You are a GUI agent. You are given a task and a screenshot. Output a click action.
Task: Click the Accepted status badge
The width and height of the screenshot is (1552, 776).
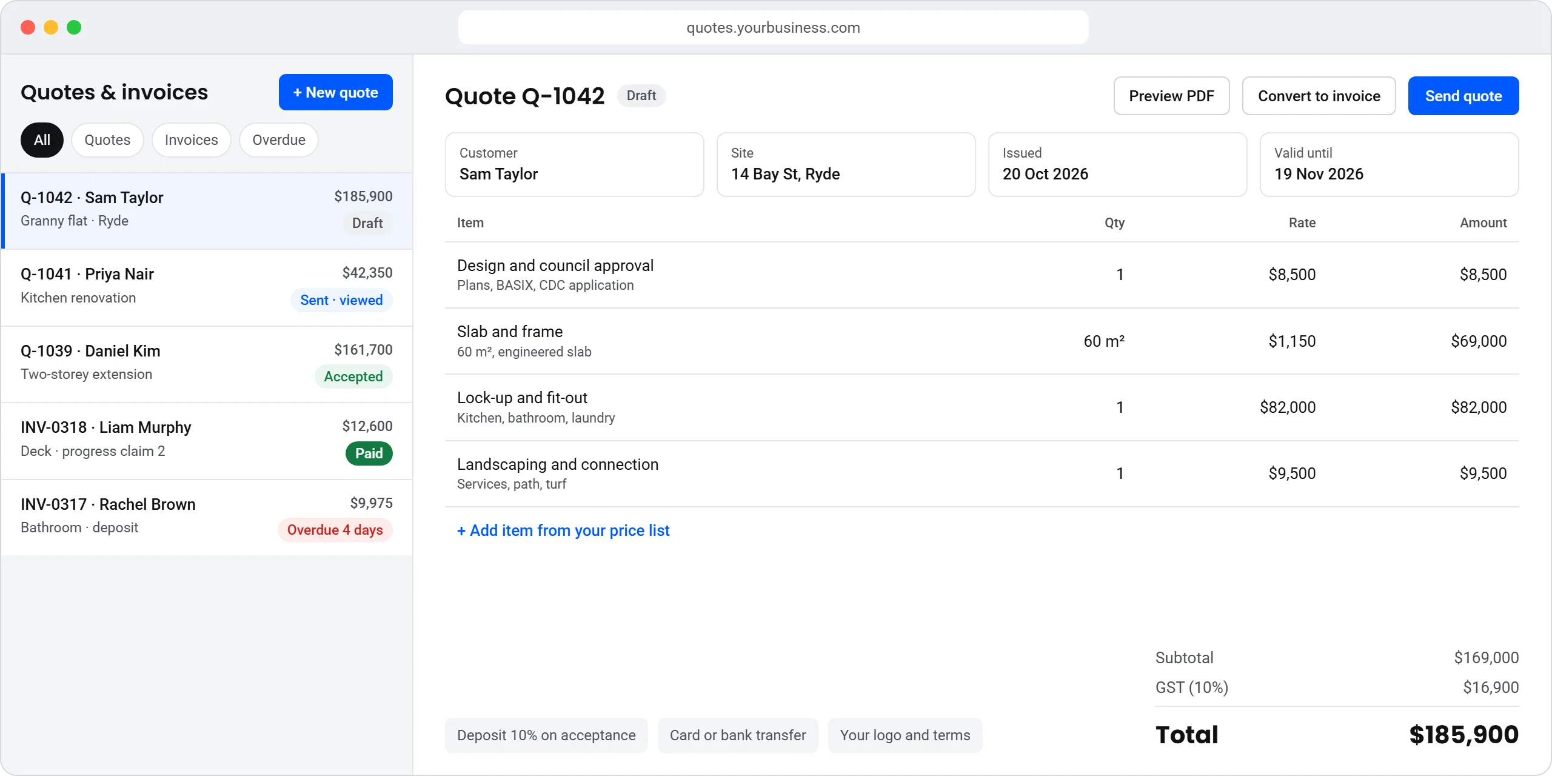pyautogui.click(x=353, y=376)
